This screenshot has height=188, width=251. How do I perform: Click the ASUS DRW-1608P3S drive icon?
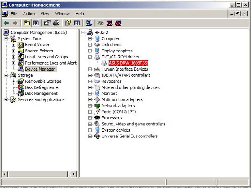point(104,63)
